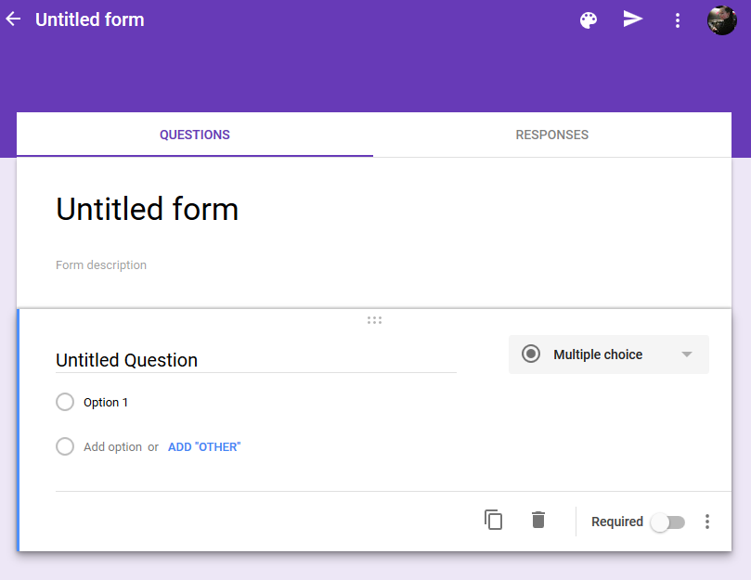Duplicate the question with copy icon

[493, 521]
